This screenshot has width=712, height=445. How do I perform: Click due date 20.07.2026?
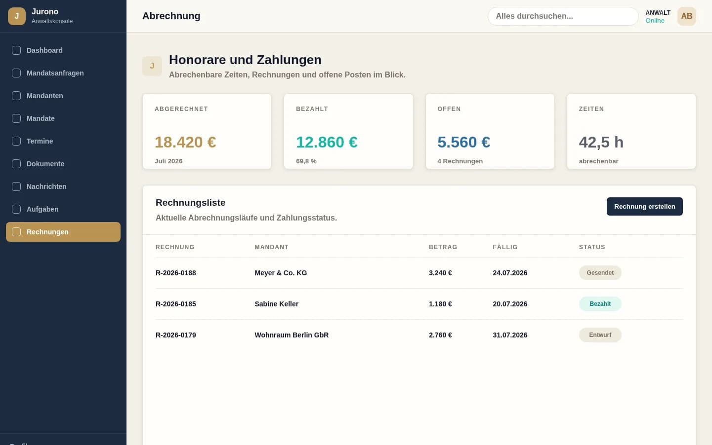pos(510,304)
